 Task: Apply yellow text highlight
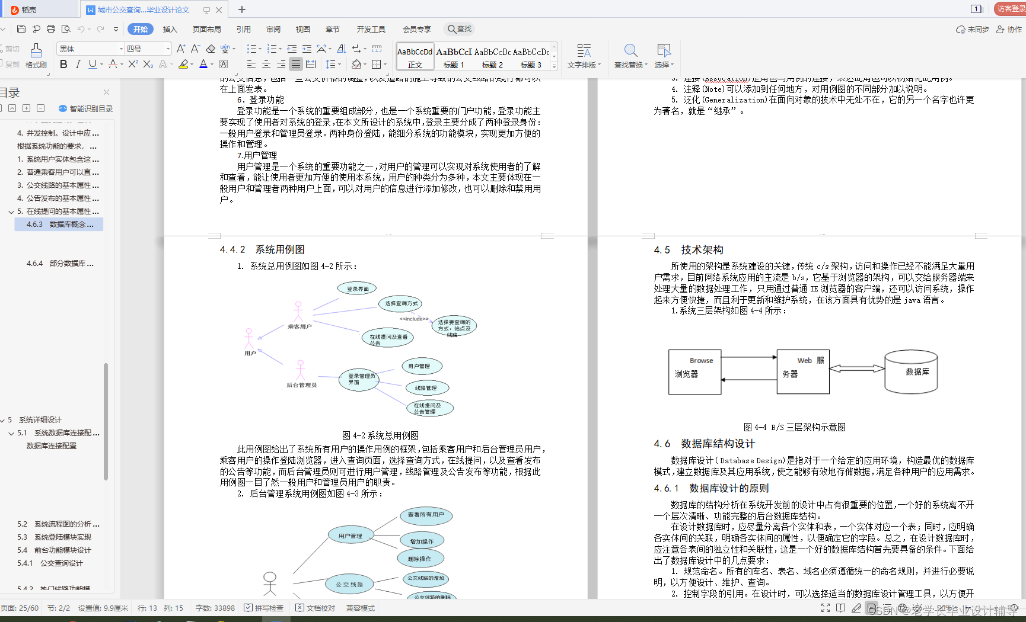(x=184, y=65)
